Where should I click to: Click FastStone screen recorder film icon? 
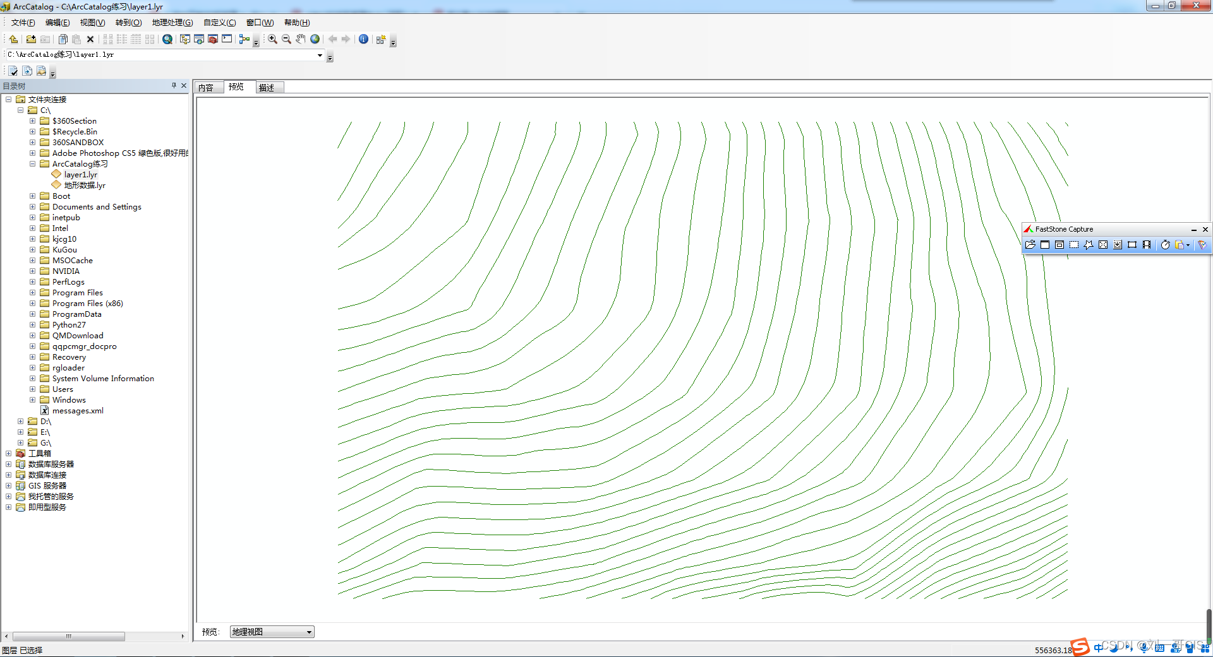click(1147, 245)
